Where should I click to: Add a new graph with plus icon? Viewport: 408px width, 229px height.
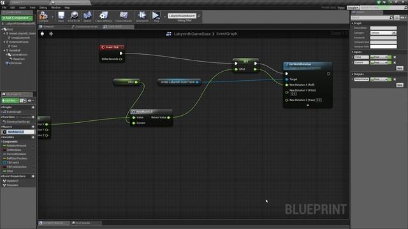pos(33,108)
